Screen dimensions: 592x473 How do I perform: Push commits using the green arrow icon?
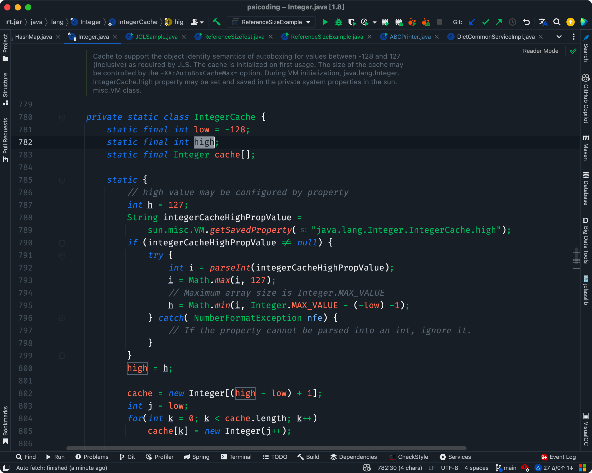pyautogui.click(x=499, y=22)
